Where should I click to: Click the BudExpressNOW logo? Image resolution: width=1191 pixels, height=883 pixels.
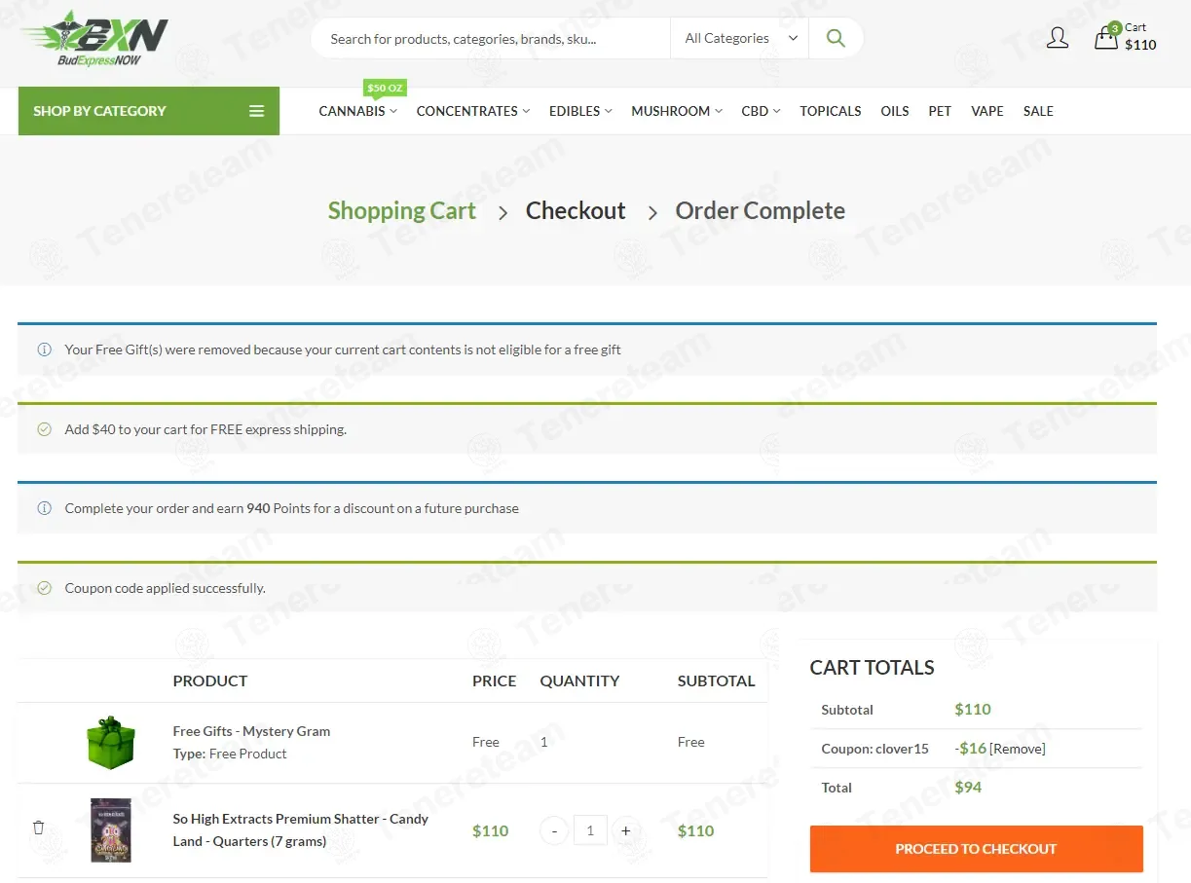pyautogui.click(x=94, y=38)
